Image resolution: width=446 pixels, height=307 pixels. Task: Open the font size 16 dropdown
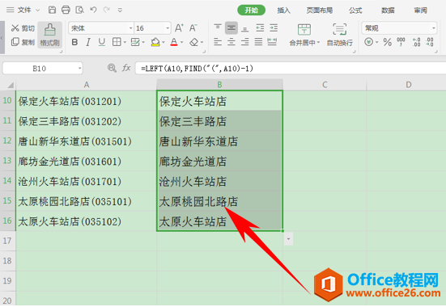[168, 28]
